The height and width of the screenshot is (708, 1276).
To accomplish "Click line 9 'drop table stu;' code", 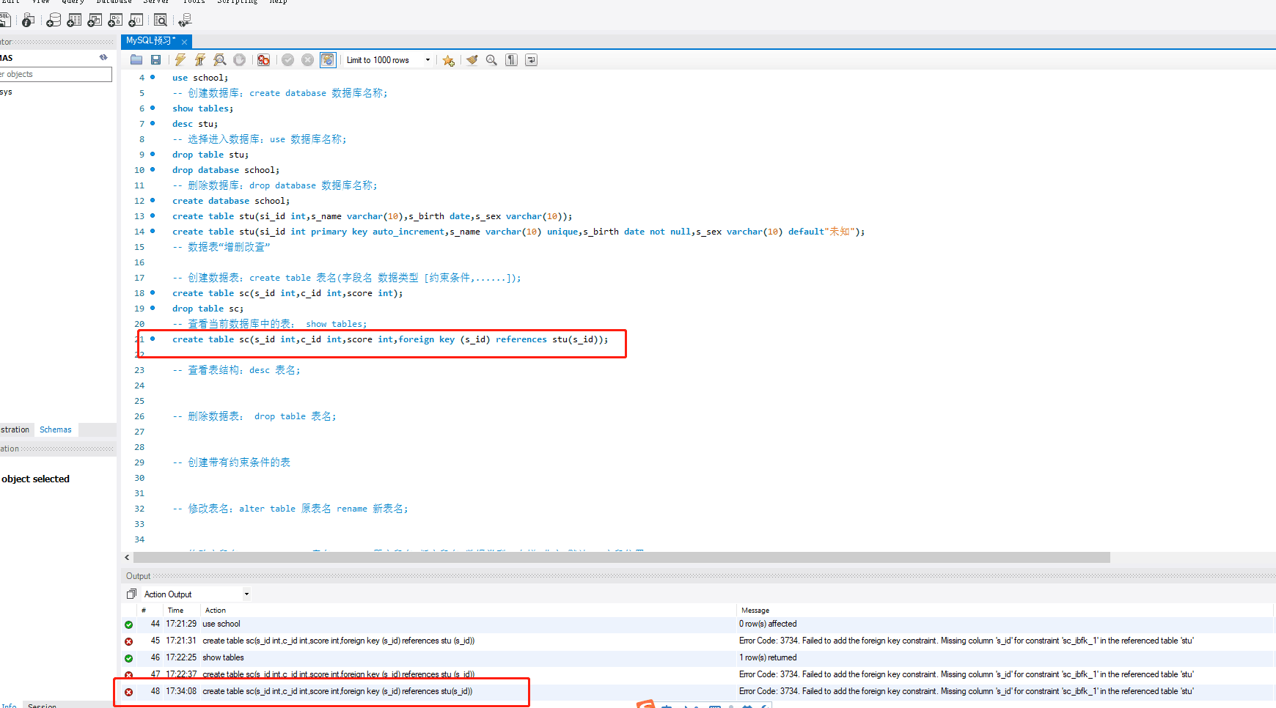I will (210, 155).
